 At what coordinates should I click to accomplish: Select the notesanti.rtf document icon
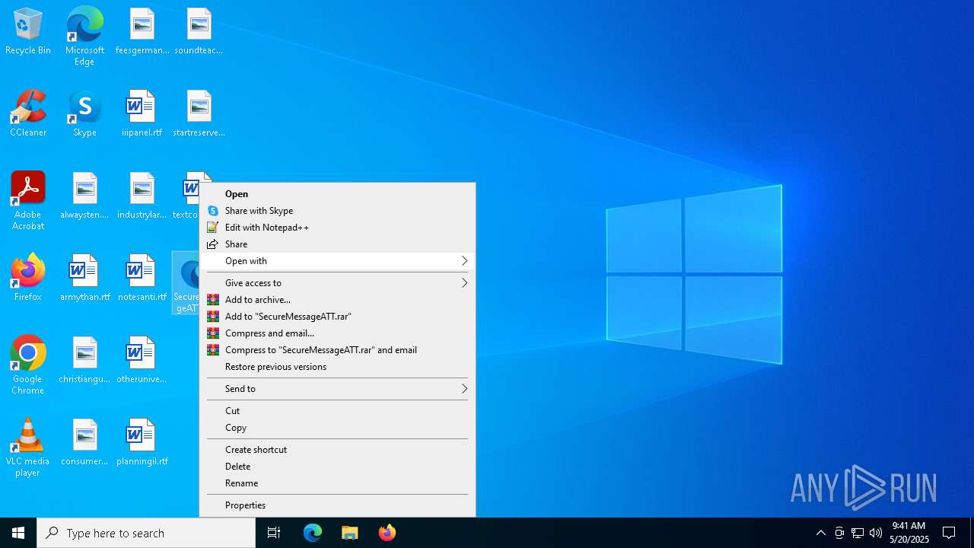pos(142,279)
